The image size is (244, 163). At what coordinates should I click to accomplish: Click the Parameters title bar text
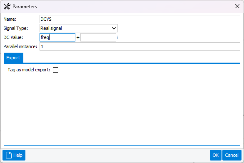[25, 7]
